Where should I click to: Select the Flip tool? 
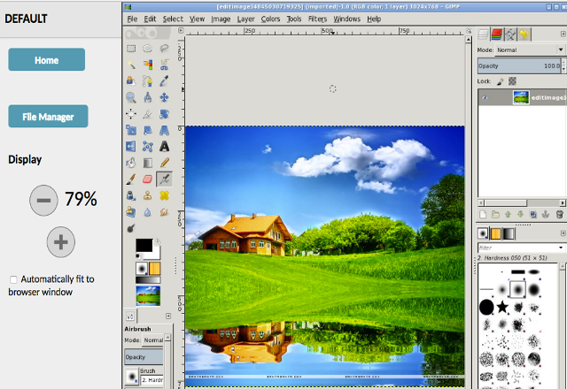131,147
